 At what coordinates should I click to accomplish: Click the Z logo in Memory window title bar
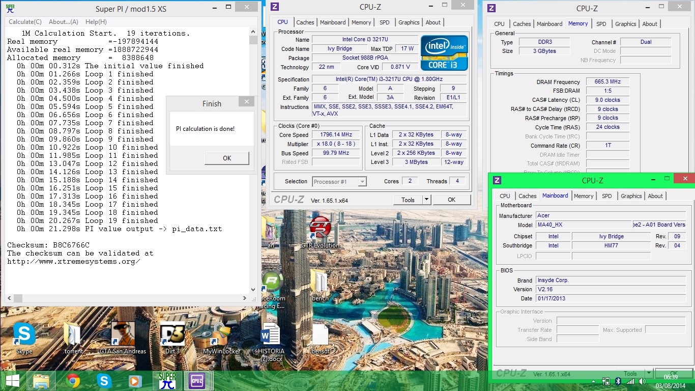point(491,8)
